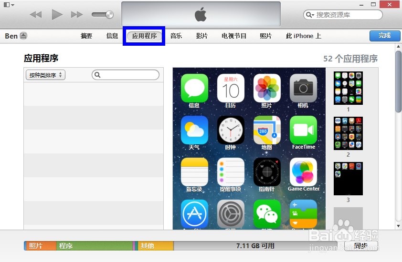Select the 相机 Camera app icon
The width and height of the screenshot is (402, 262).
click(303, 88)
